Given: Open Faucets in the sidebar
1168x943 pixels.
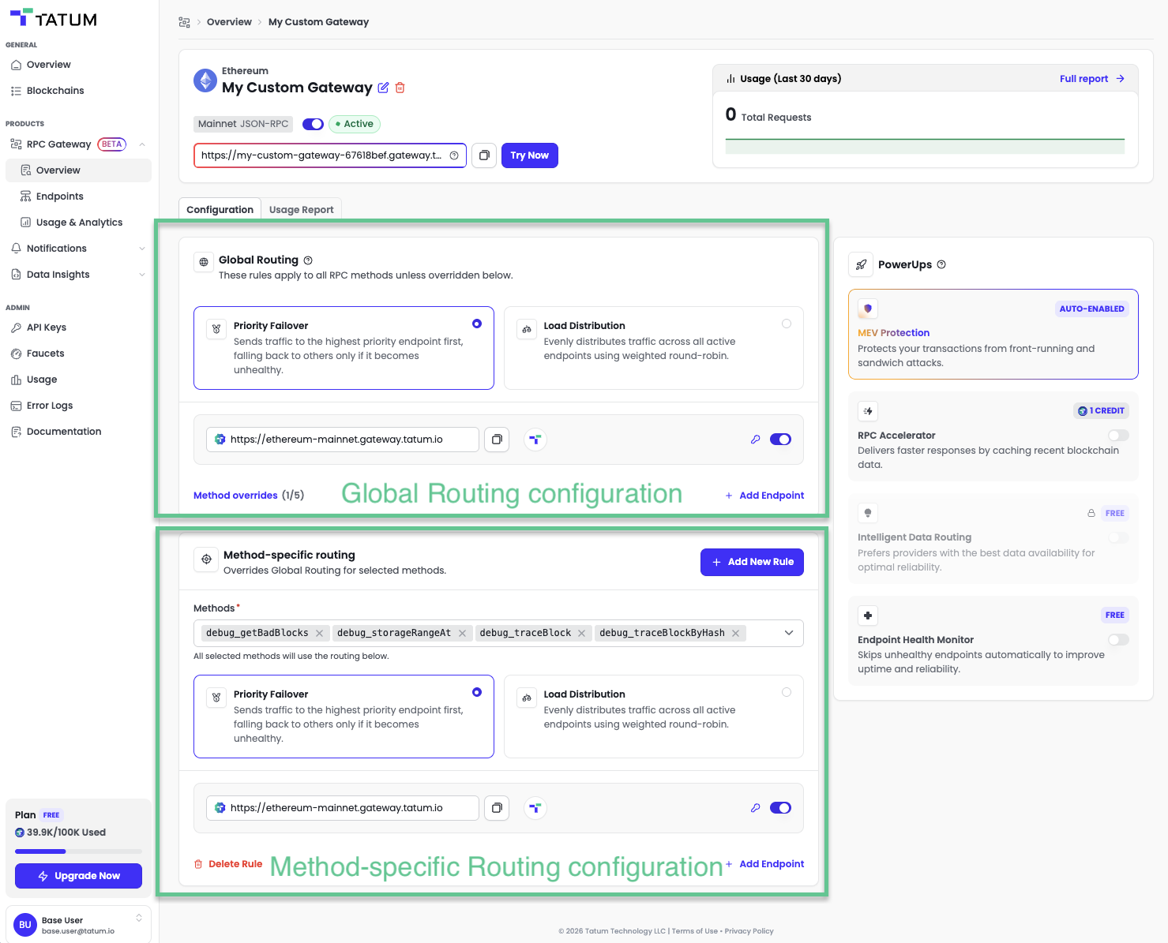Looking at the screenshot, I should click(46, 354).
